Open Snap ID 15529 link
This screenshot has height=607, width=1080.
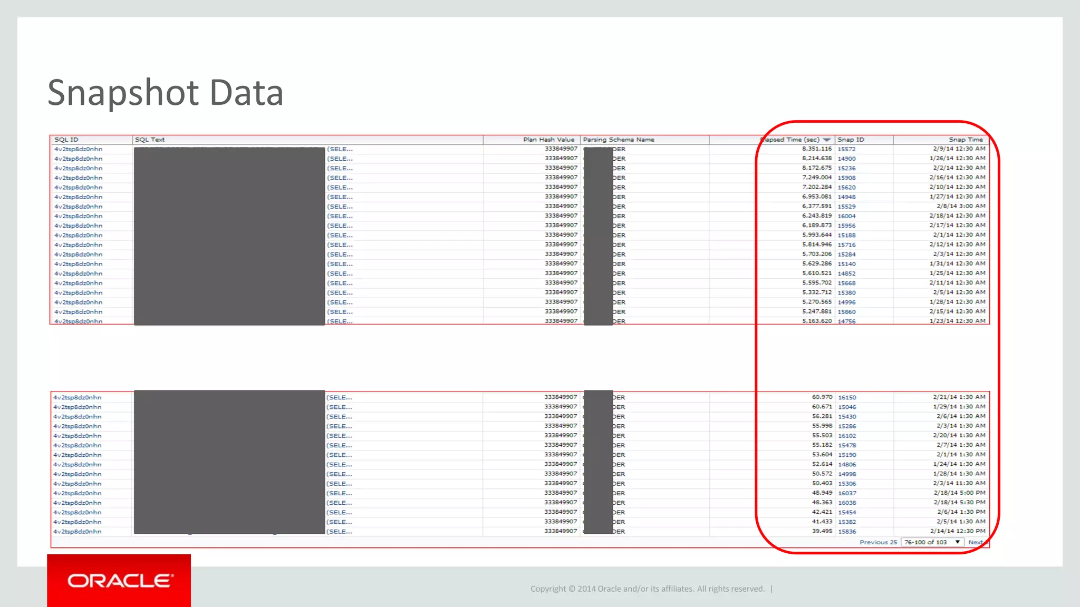pyautogui.click(x=846, y=207)
